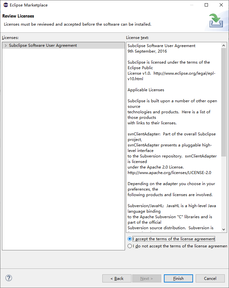The width and height of the screenshot is (229, 288).
Task: Click the apache.org LICENSE-2.0 URL text
Action: 169,173
